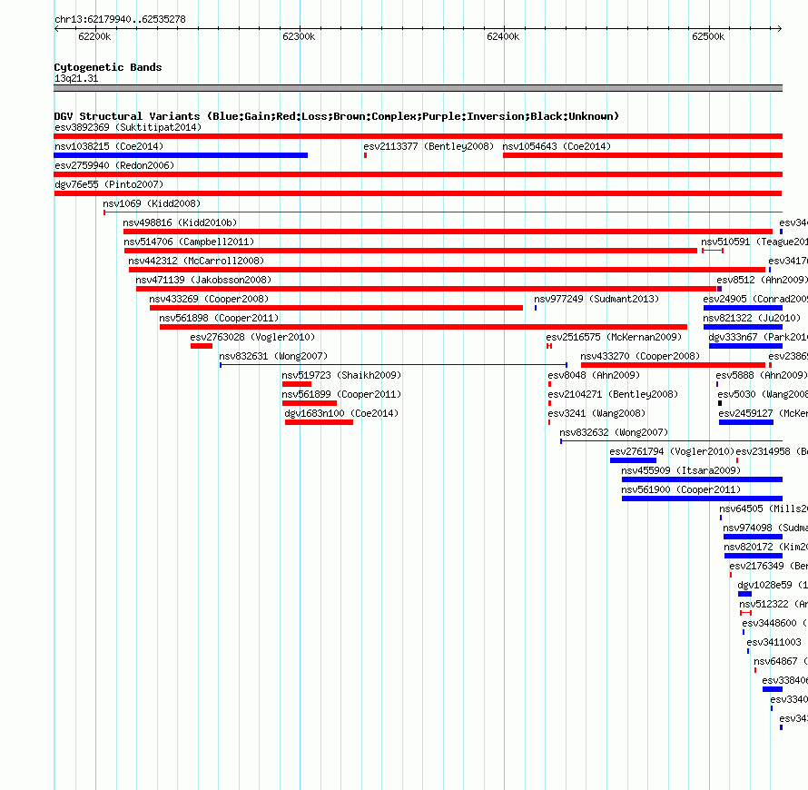Click the blue nsv561900 gain bar
This screenshot has width=808, height=790.
(702, 499)
